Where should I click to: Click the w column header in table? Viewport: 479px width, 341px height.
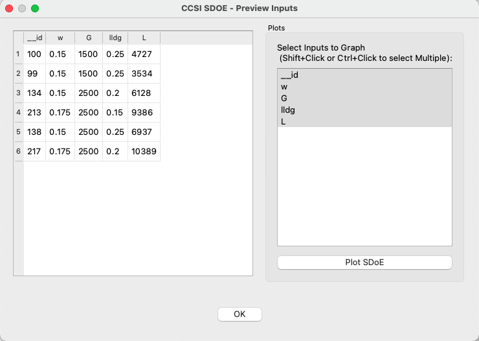[60, 38]
